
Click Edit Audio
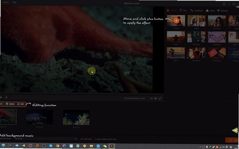(x=86, y=139)
